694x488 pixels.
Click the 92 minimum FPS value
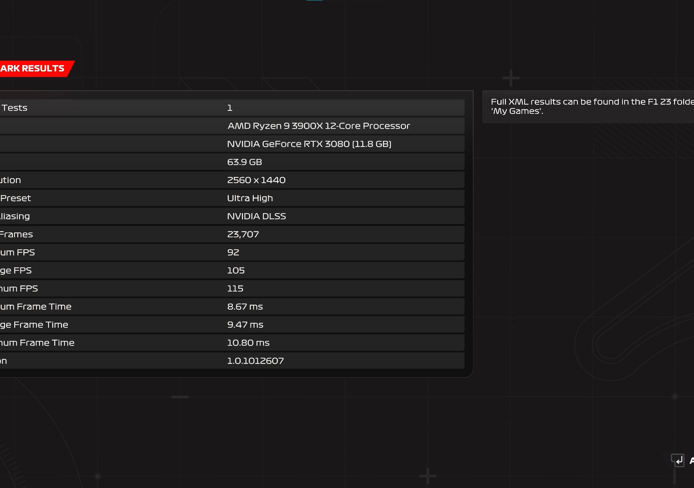click(x=233, y=252)
